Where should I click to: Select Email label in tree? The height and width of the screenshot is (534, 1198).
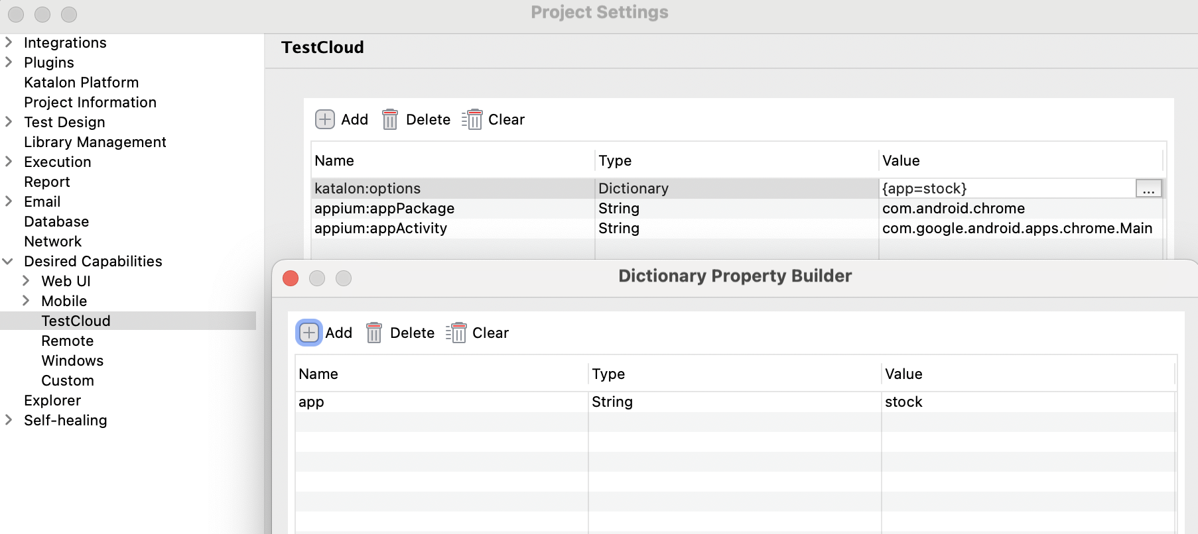click(x=42, y=201)
